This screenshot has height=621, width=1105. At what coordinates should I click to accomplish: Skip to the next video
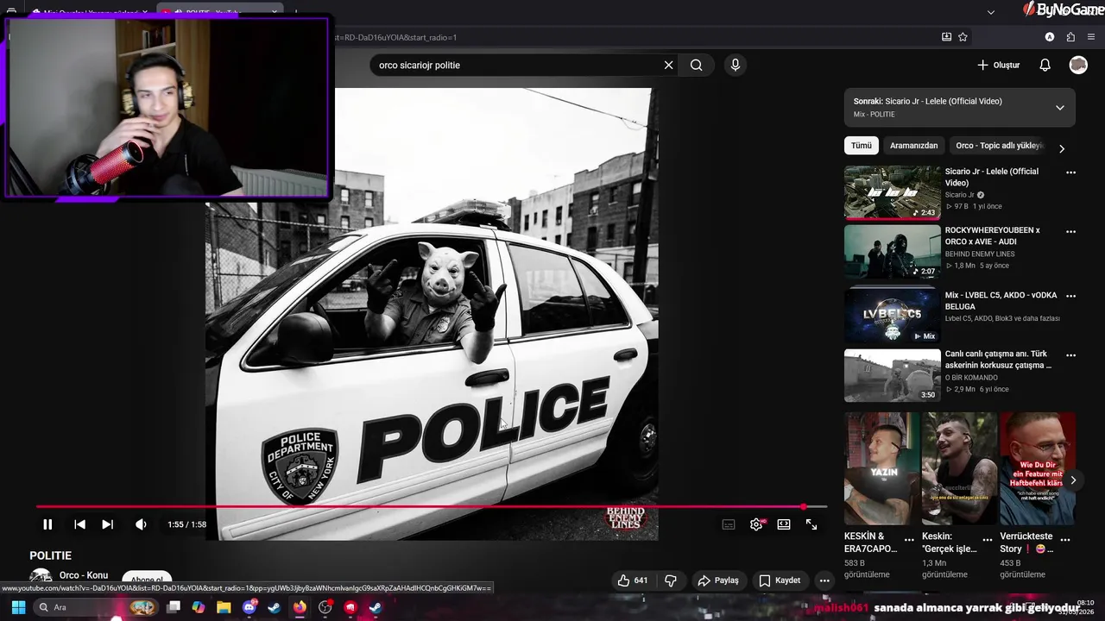click(x=107, y=524)
